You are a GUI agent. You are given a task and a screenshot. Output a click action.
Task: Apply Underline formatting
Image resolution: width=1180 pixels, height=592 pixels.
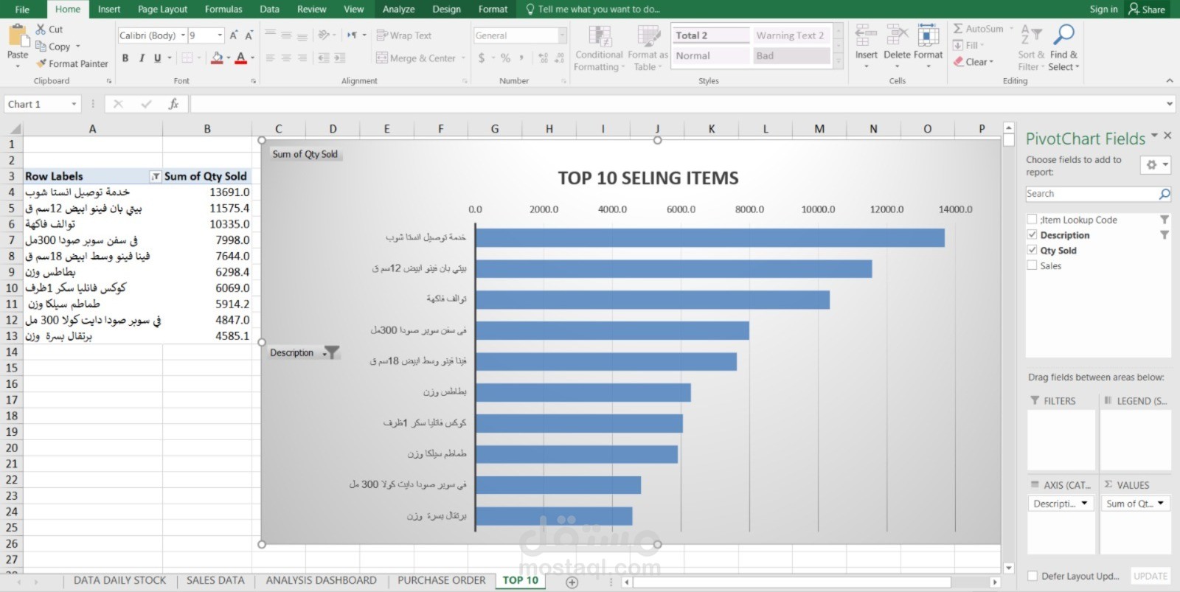click(157, 58)
